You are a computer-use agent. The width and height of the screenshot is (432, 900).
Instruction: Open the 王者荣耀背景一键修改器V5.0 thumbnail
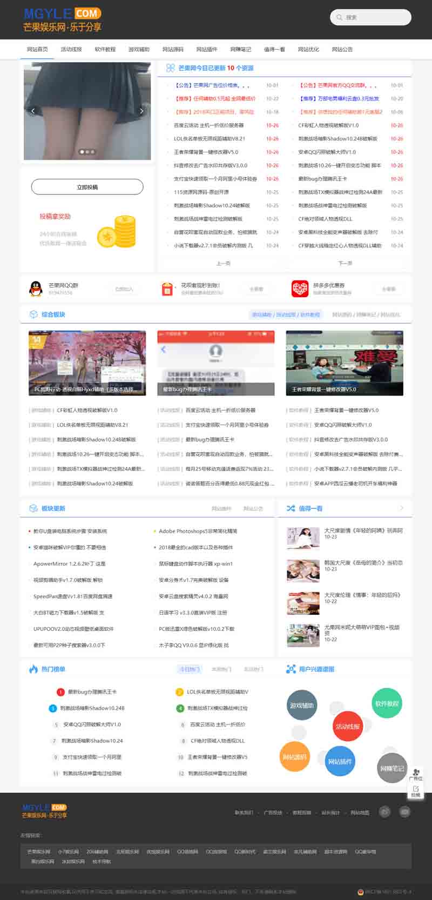coord(344,362)
